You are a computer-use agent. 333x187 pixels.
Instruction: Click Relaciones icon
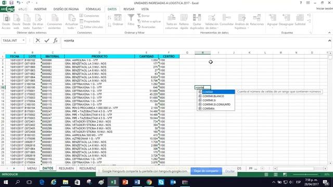coord(257,20)
